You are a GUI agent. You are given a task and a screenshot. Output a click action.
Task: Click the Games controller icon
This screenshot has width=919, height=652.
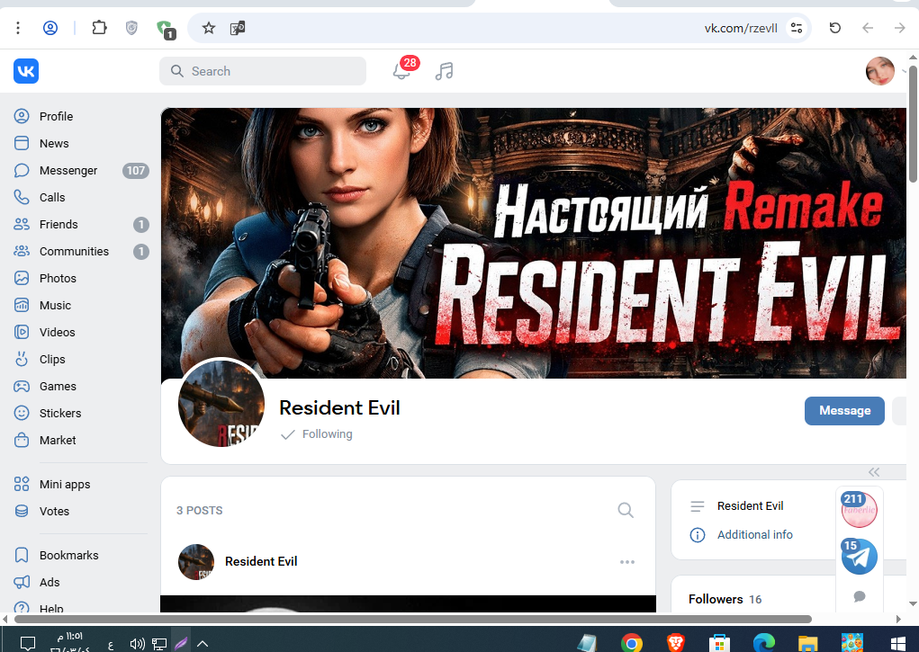pos(22,386)
